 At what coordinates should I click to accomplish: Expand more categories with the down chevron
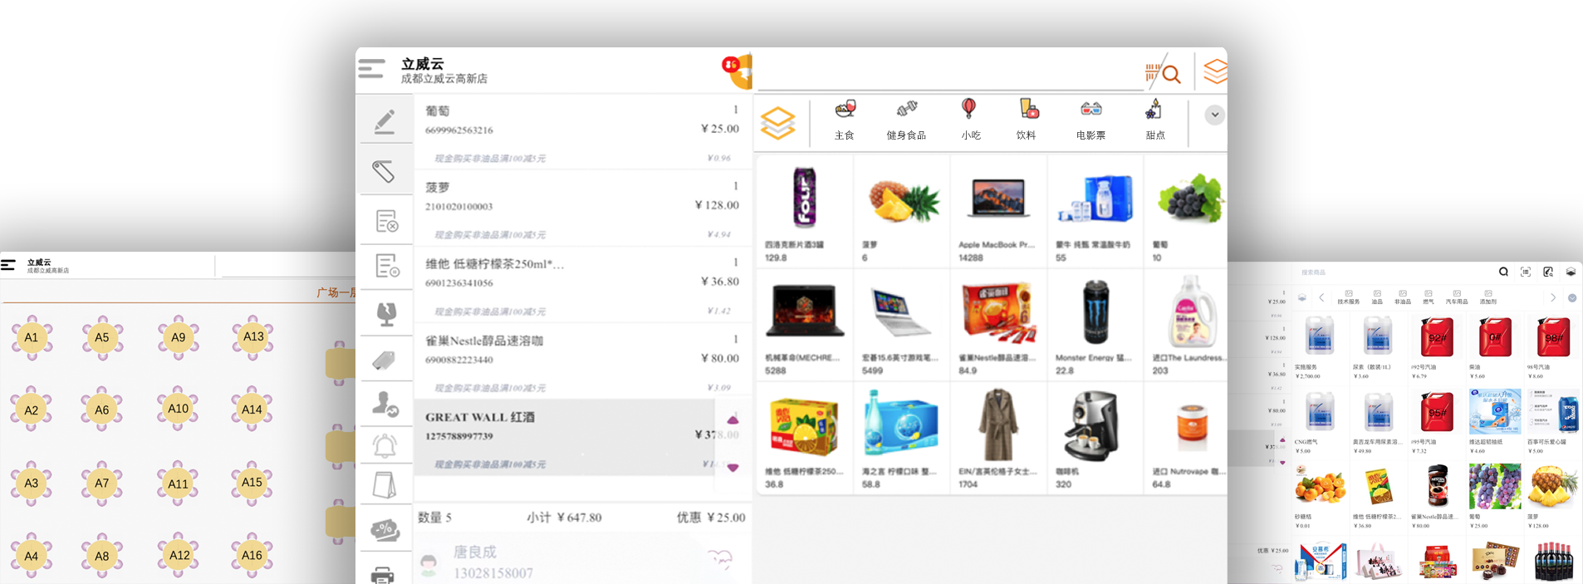point(1214,115)
